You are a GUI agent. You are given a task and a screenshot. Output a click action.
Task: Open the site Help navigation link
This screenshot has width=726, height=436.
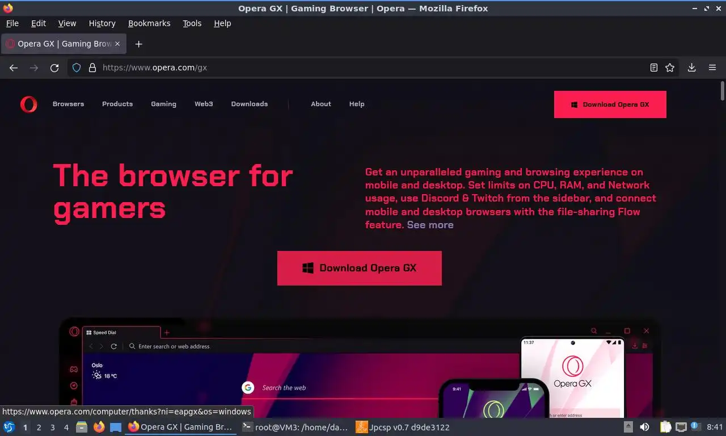point(357,104)
